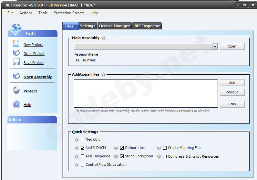Open the Actions menu

26,13
